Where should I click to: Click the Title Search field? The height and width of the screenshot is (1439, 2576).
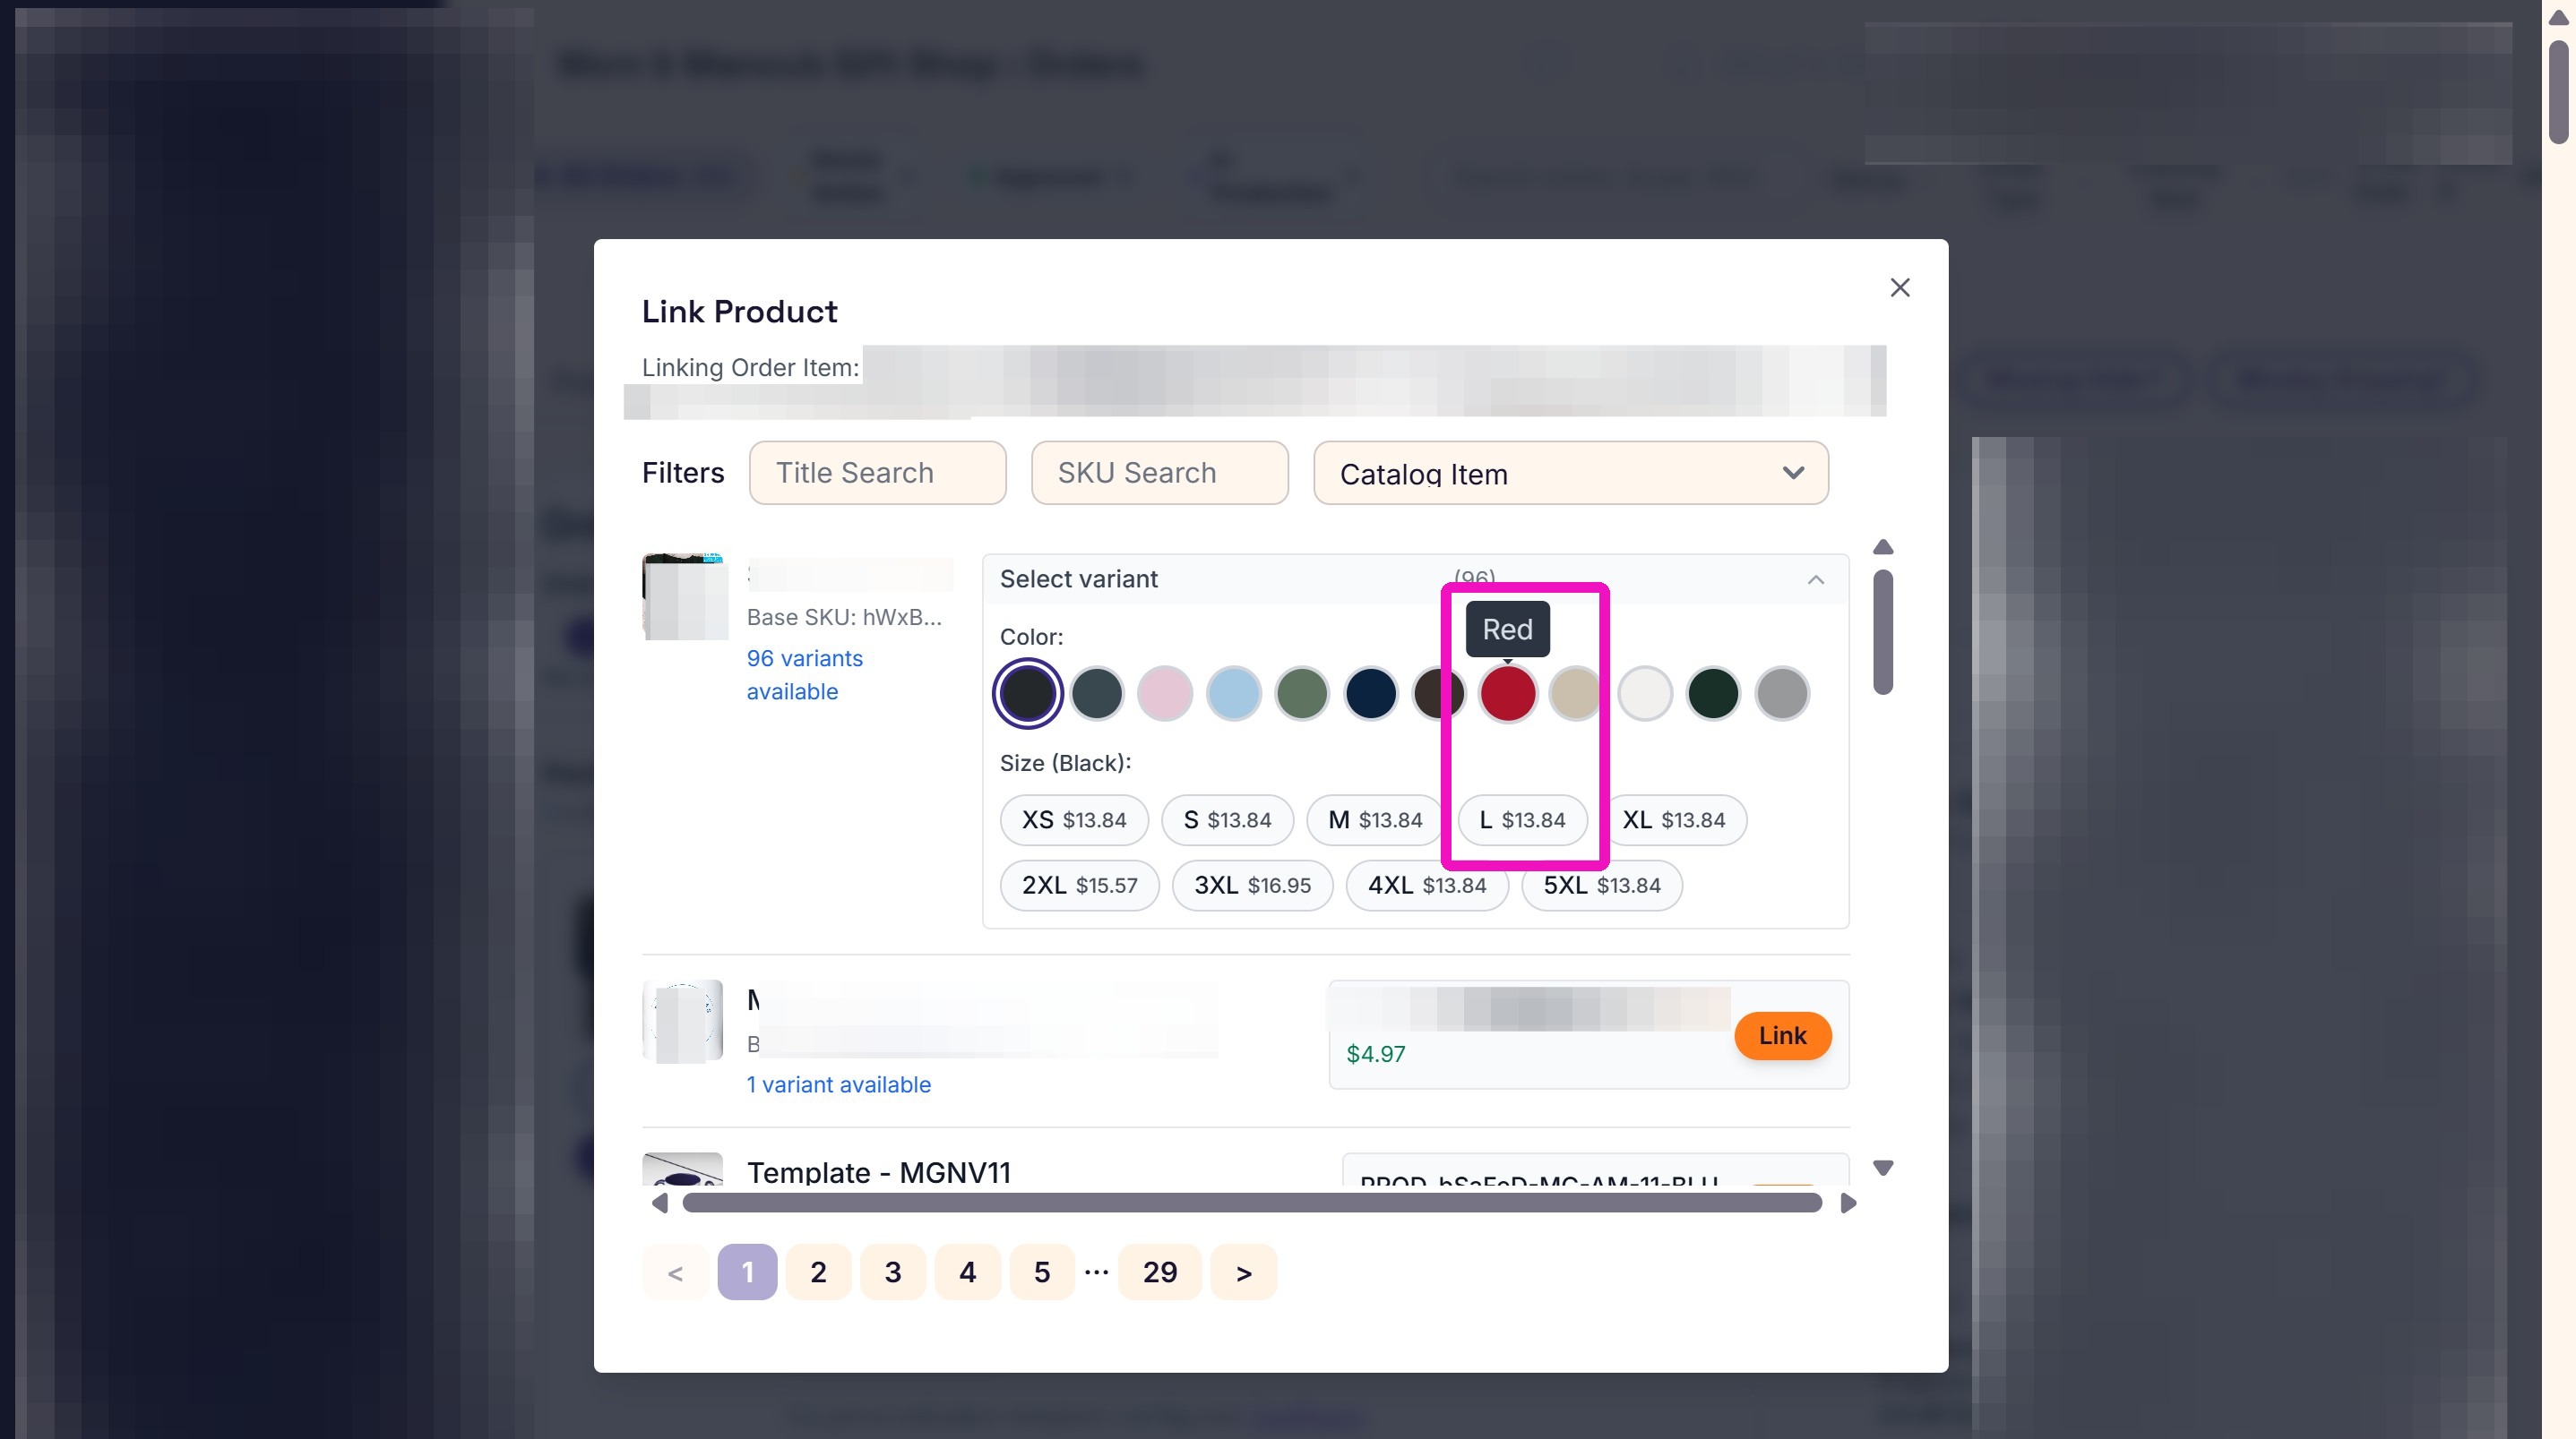point(878,473)
